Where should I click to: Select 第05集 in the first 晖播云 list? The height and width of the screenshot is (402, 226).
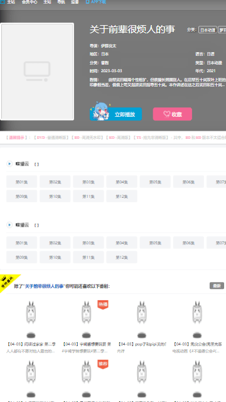point(155,182)
